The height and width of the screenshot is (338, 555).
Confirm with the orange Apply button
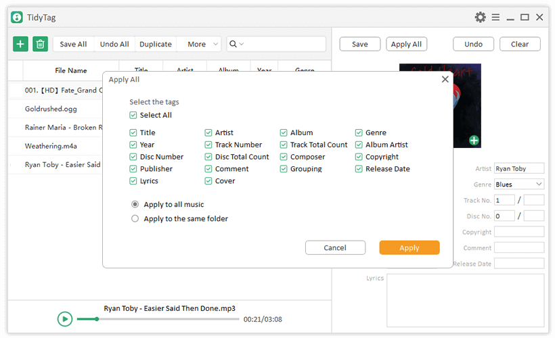409,248
